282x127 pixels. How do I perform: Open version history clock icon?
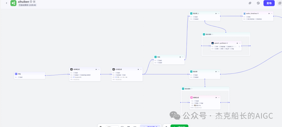[258, 3]
